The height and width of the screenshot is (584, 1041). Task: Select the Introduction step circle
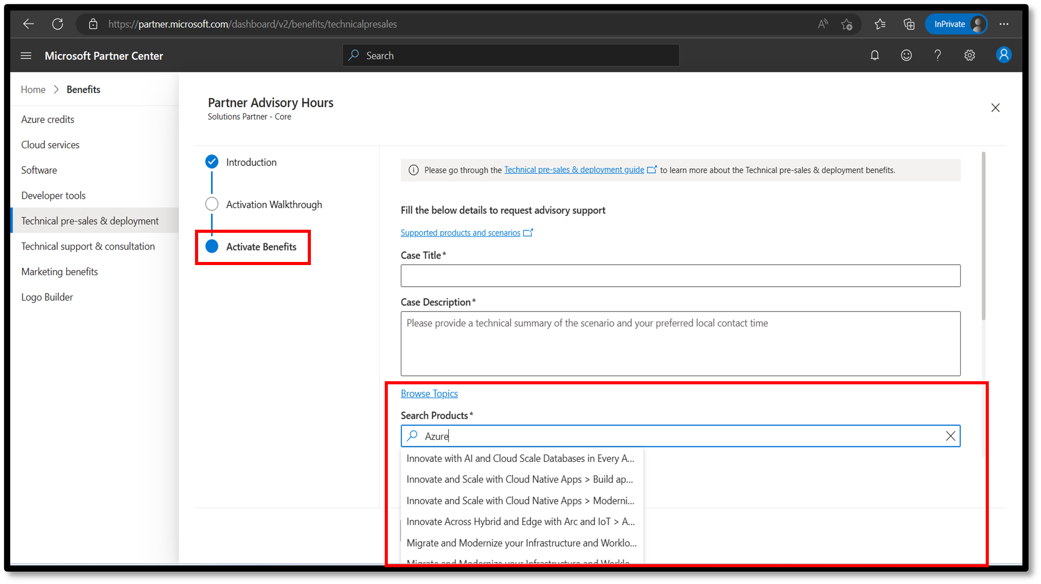coord(212,161)
